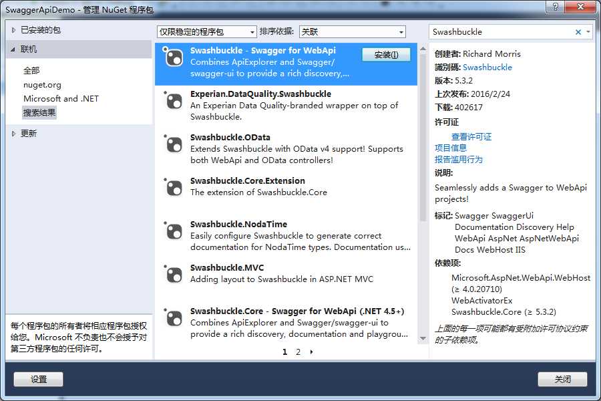
Task: Click the last published date 2016/2/24
Action: tap(490, 94)
